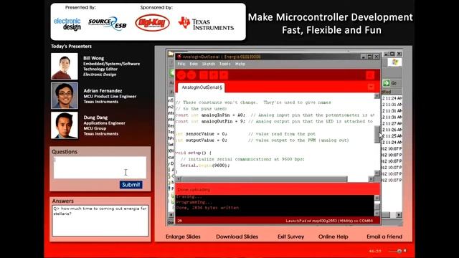This screenshot has width=459, height=258.
Task: Click the 'void setup() {' code line
Action: 193,153
